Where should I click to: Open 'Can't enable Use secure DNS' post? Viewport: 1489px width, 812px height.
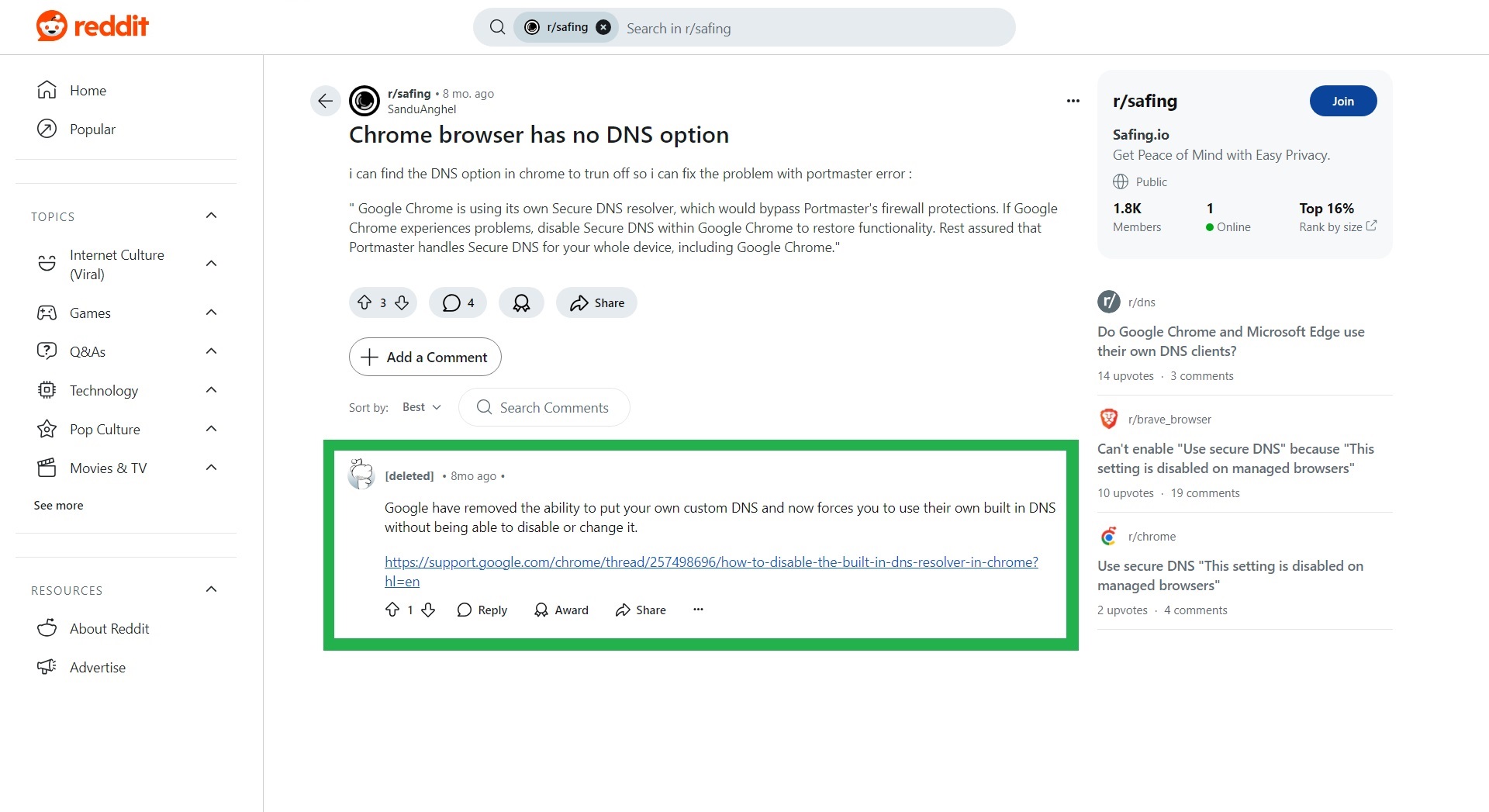pos(1235,458)
